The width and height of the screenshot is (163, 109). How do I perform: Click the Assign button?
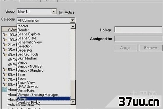(125, 48)
